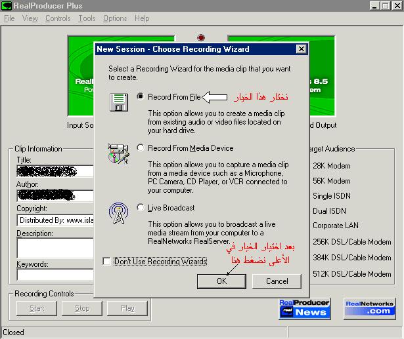Open the Tools menu
This screenshot has height=339, width=404.
pyautogui.click(x=87, y=18)
